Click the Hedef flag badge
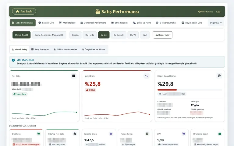 click(x=172, y=94)
